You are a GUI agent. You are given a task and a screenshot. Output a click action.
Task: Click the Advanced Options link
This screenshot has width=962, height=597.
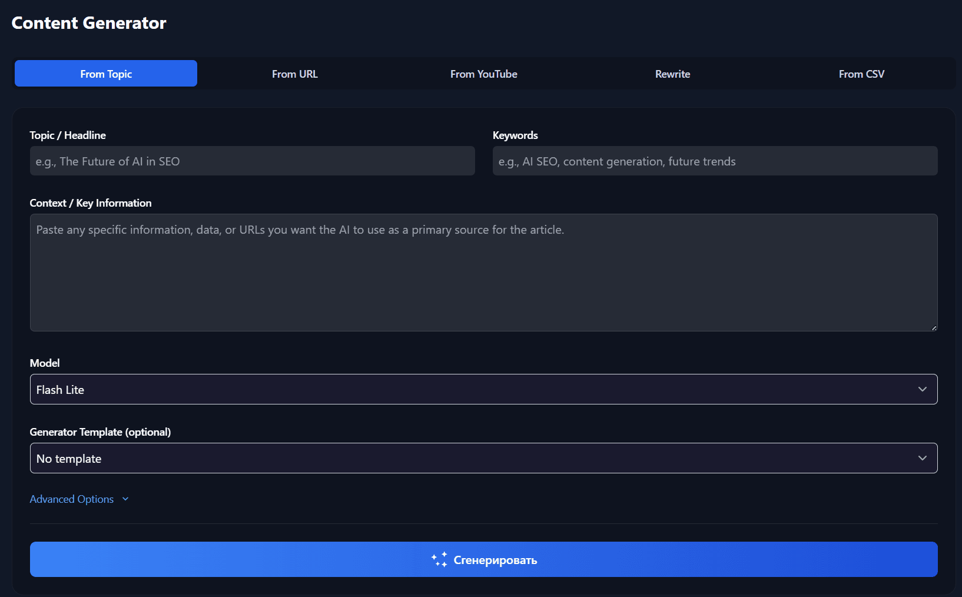coord(71,499)
